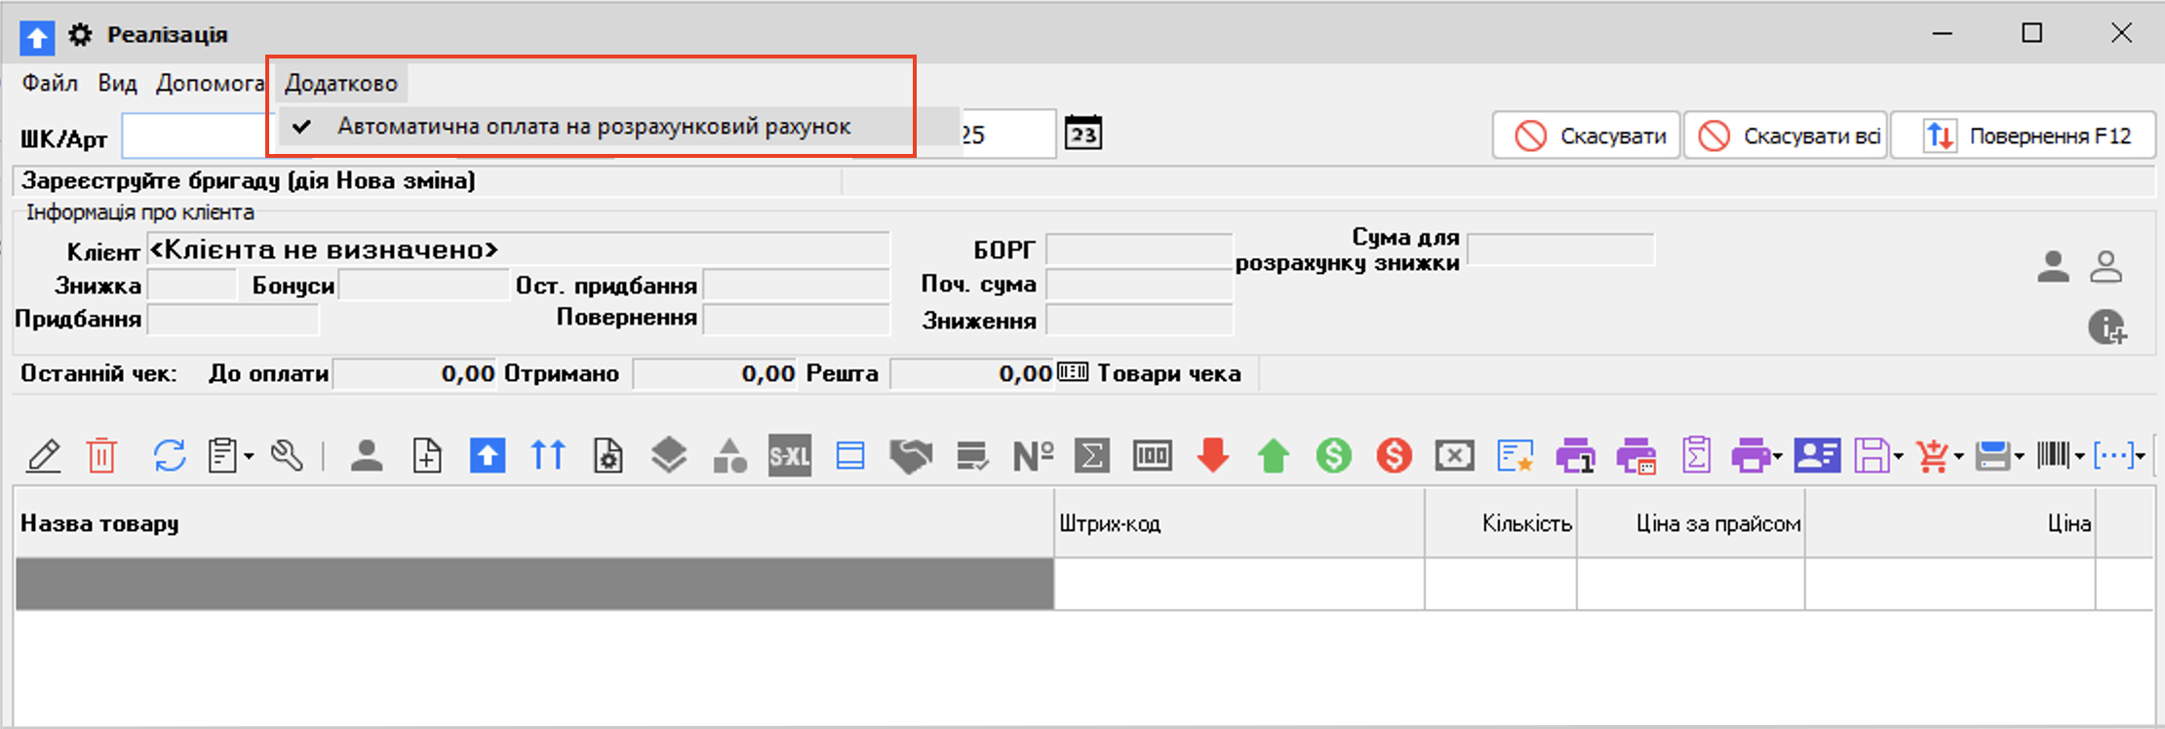Click the info plus circle icon
This screenshot has width=2165, height=729.
(x=2107, y=327)
